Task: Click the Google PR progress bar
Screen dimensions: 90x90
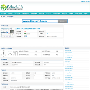Action: tap(27, 34)
